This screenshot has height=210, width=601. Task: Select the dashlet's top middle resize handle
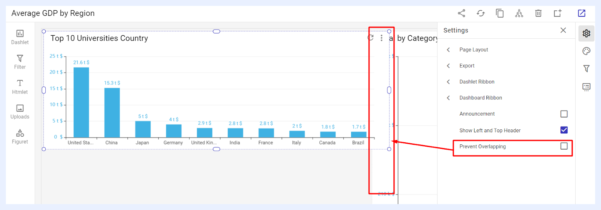tap(217, 31)
